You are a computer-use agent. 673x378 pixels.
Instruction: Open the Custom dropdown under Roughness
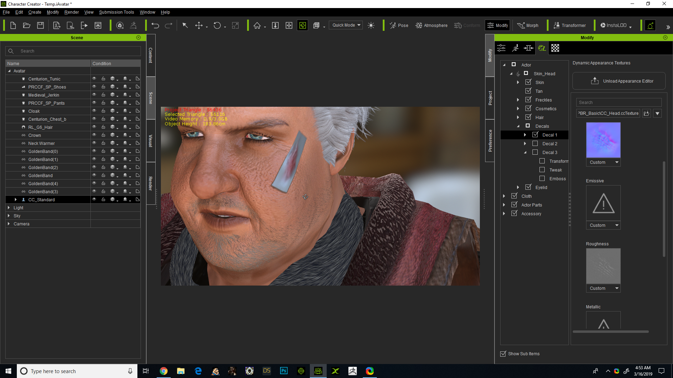pyautogui.click(x=603, y=288)
